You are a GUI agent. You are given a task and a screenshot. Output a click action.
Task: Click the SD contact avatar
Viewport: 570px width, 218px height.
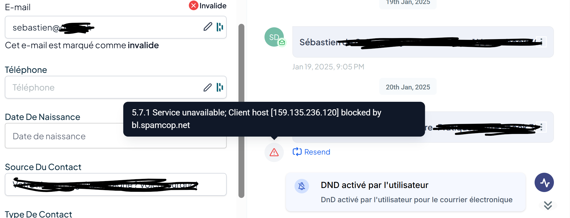pyautogui.click(x=274, y=37)
